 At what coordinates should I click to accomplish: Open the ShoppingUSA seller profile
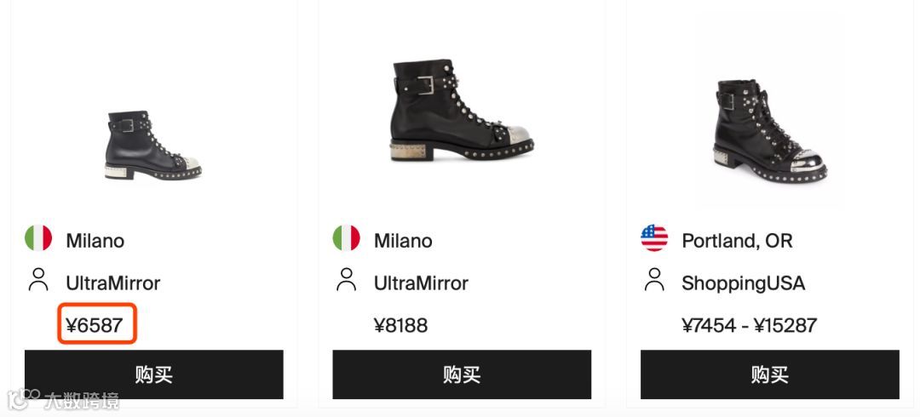(744, 283)
